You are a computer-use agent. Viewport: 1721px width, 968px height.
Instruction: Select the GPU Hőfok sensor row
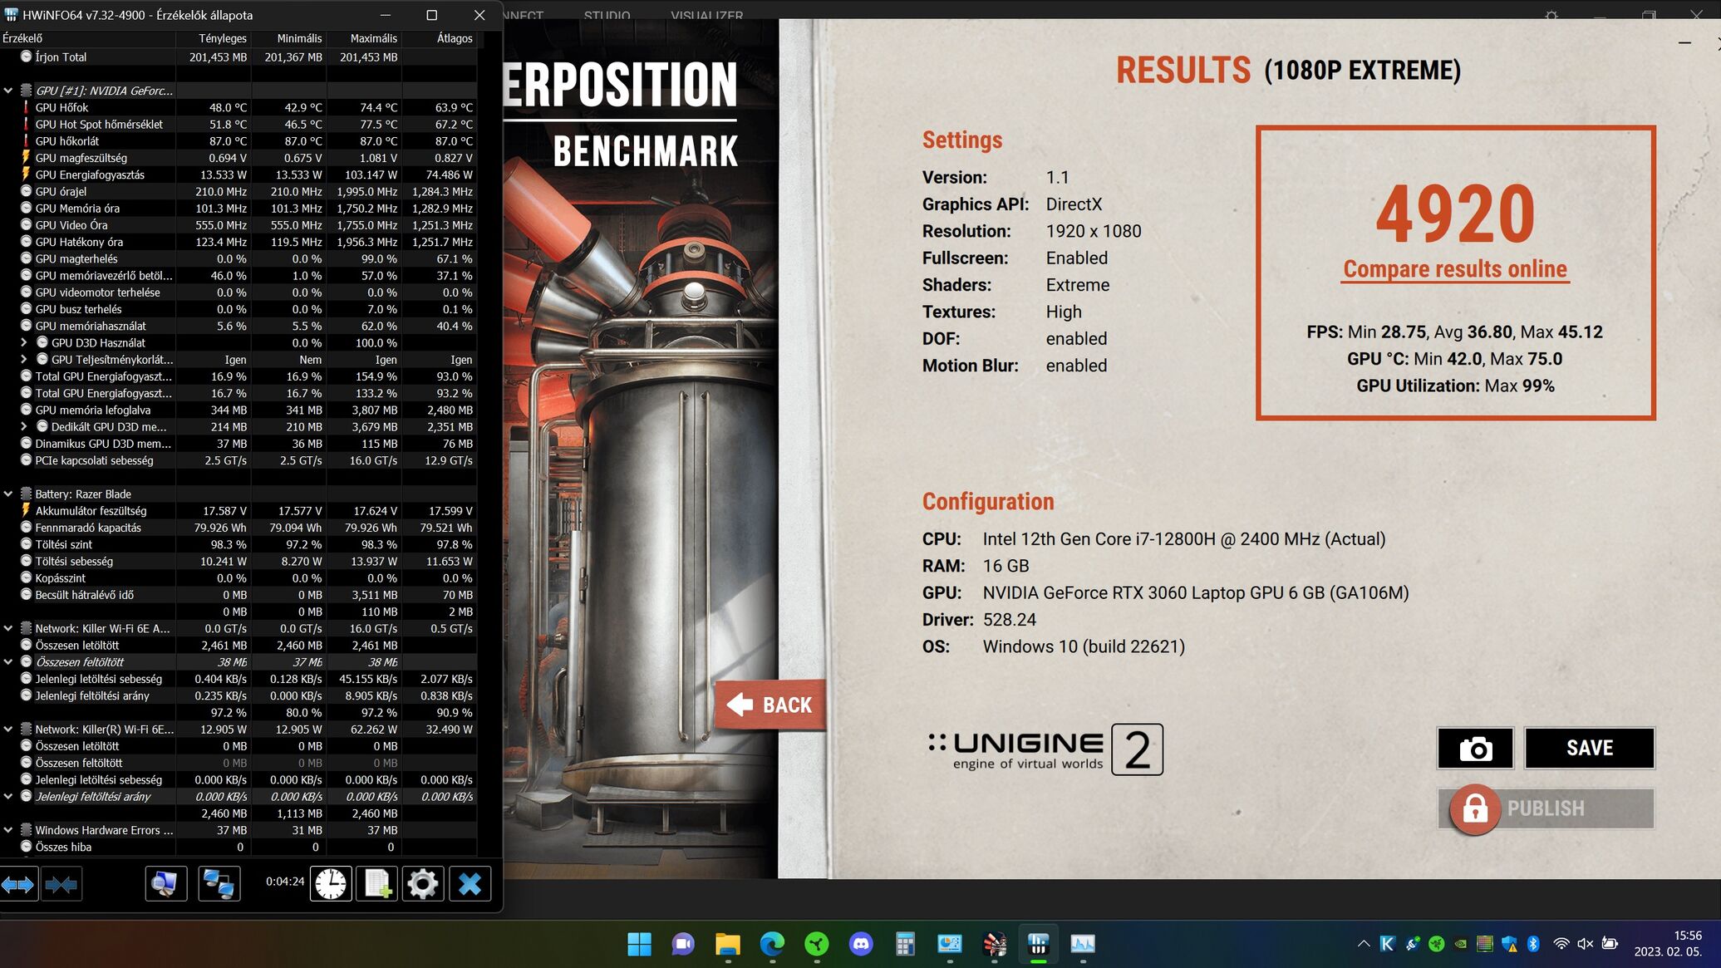[62, 107]
